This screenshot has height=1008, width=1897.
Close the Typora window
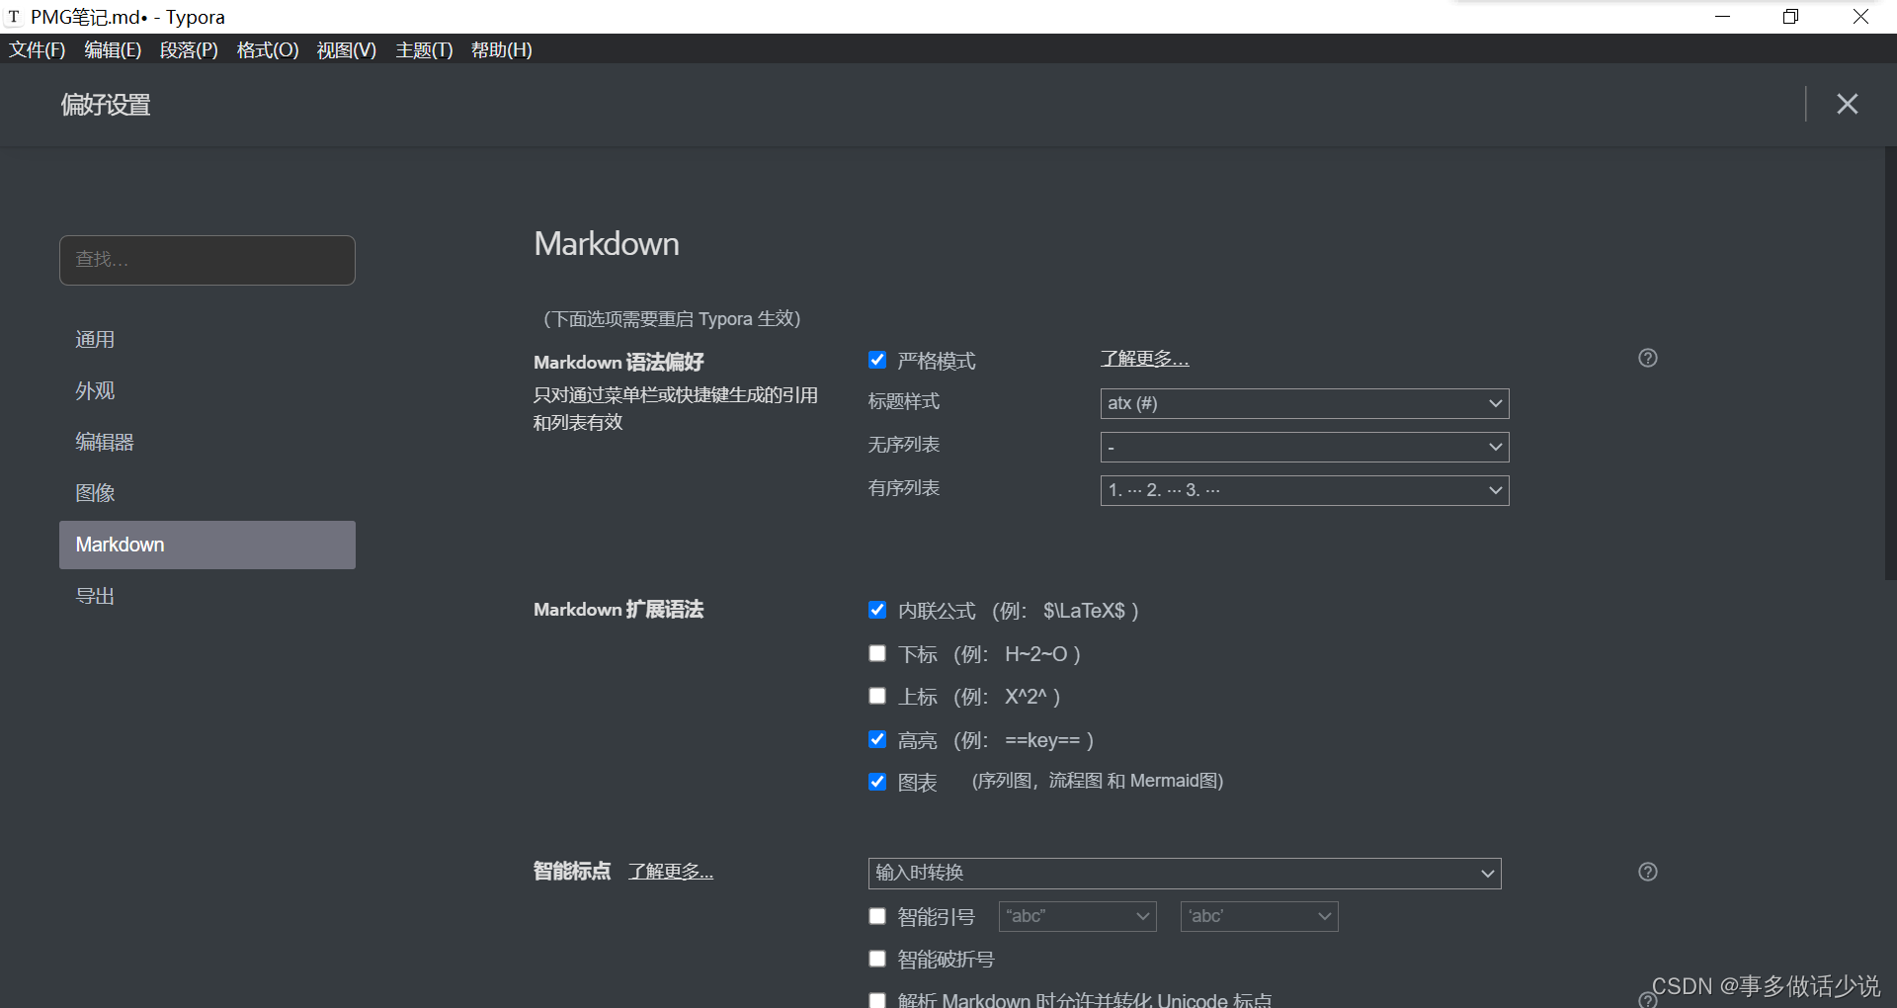[x=1860, y=17]
